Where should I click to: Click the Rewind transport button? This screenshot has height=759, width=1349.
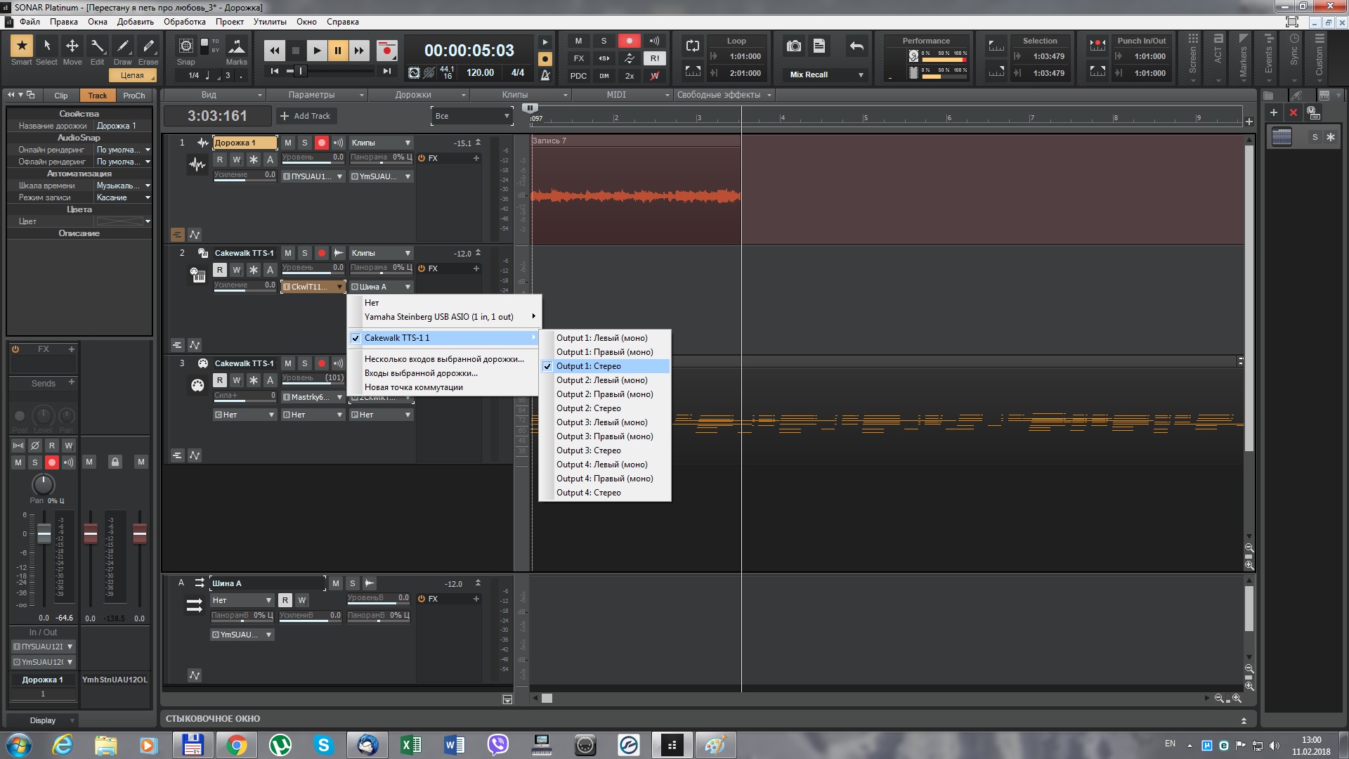coord(275,51)
